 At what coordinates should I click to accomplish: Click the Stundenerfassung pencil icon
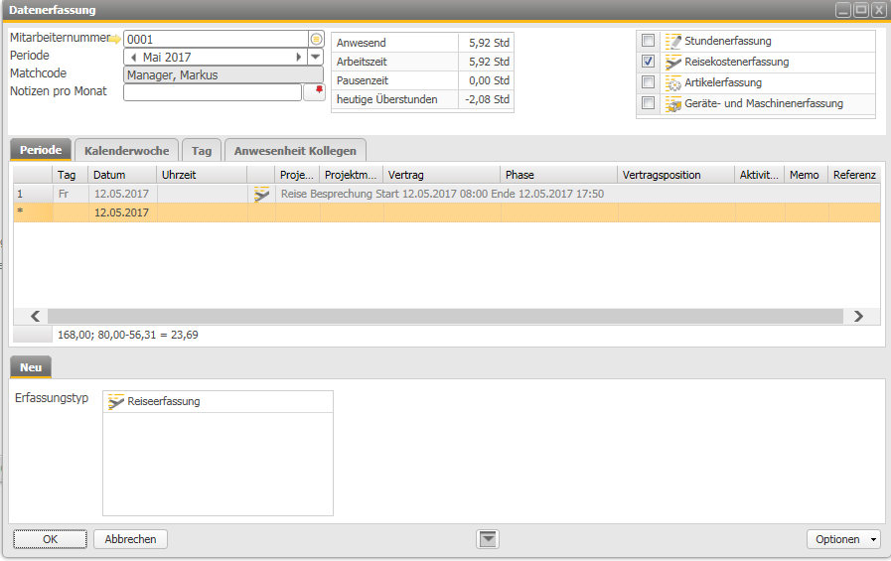click(673, 42)
